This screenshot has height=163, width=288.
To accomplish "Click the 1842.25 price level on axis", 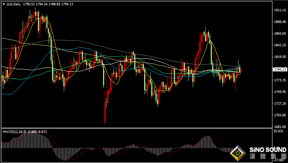I will [x=280, y=45].
